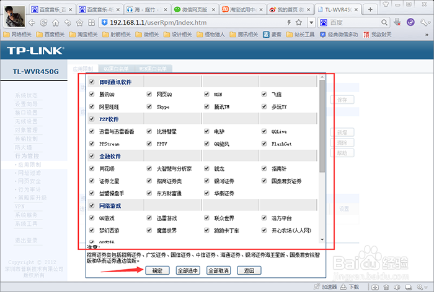Uncheck the 迅雷与迅雷看看 checkbox
The image size is (434, 292).
coord(92,131)
